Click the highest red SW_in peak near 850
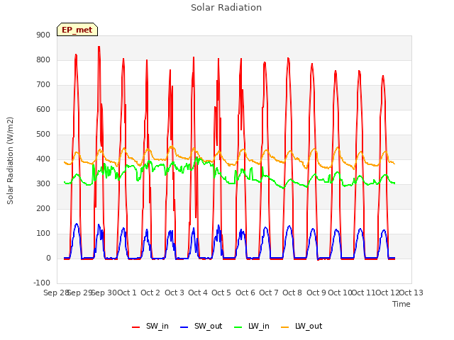 (99, 47)
